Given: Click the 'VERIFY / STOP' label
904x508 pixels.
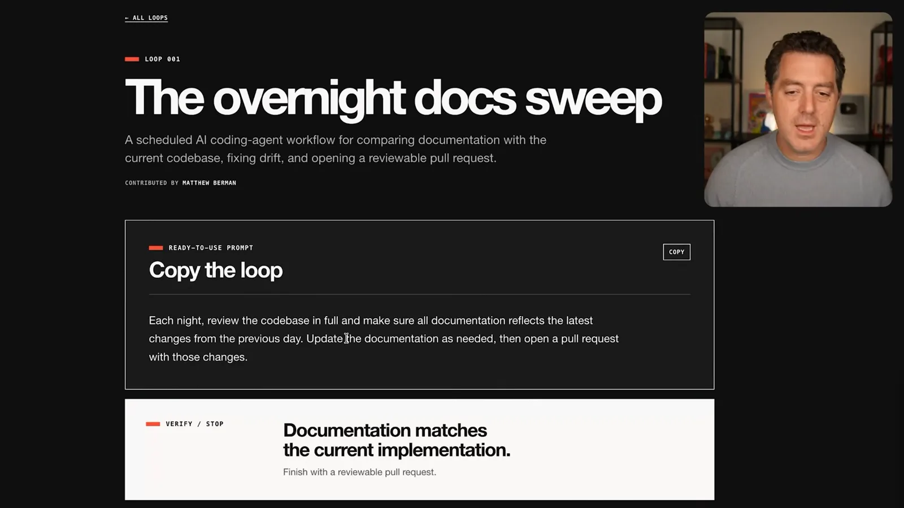Looking at the screenshot, I should [x=194, y=424].
